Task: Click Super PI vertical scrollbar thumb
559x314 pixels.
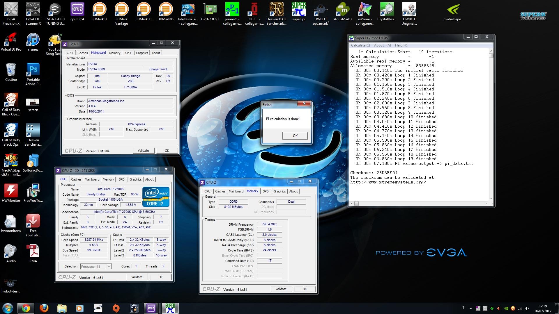Action: 491,55
